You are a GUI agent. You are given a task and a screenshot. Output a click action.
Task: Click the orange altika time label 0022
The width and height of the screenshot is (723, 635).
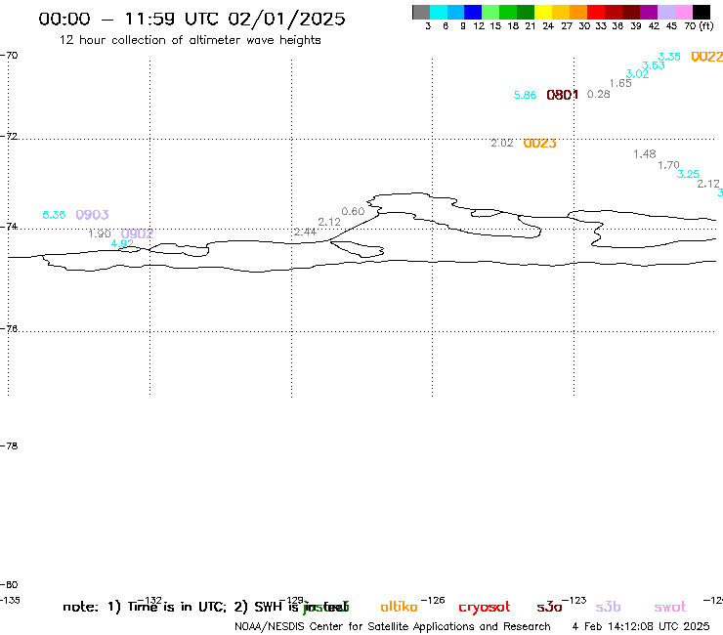point(706,57)
